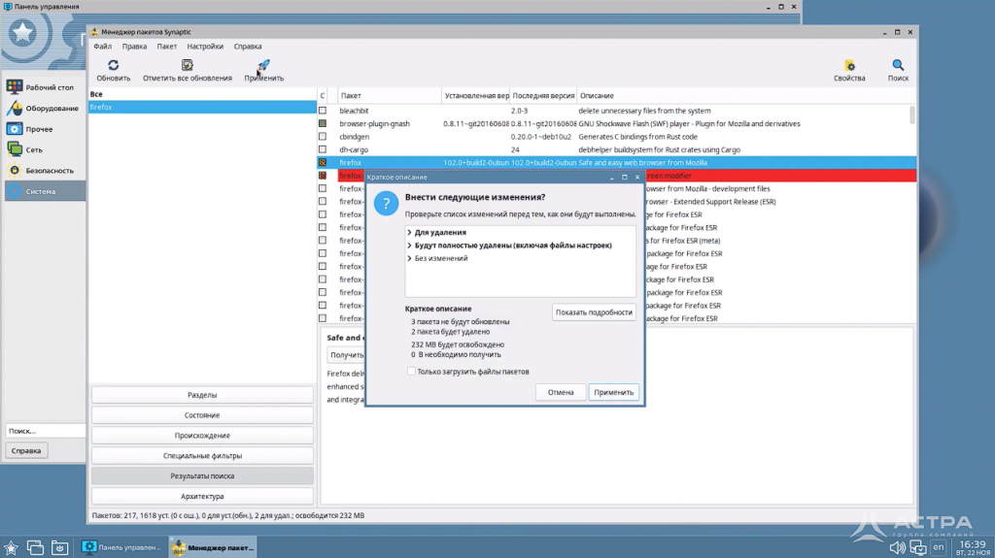Enable Только загрузить файлы пакетов checkbox
The height and width of the screenshot is (558, 995).
tap(411, 372)
